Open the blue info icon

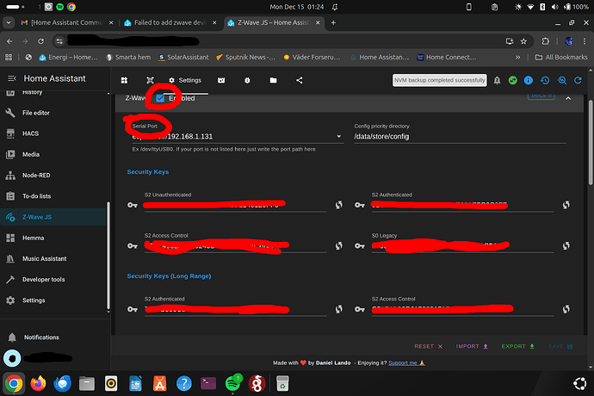coord(528,80)
